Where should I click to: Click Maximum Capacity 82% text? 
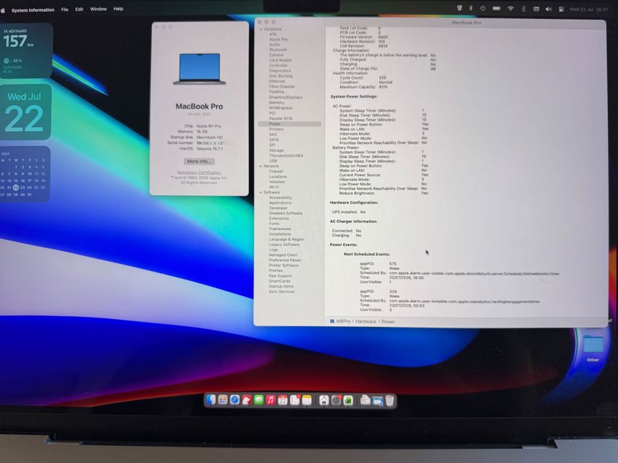tap(364, 87)
